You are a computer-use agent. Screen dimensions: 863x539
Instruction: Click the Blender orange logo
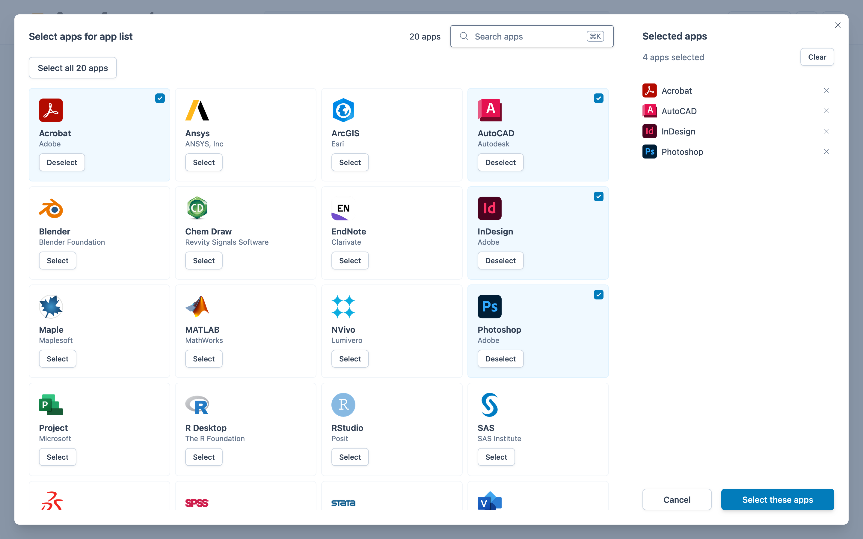(x=51, y=208)
